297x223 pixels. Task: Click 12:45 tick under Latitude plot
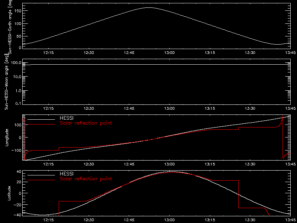129,220
